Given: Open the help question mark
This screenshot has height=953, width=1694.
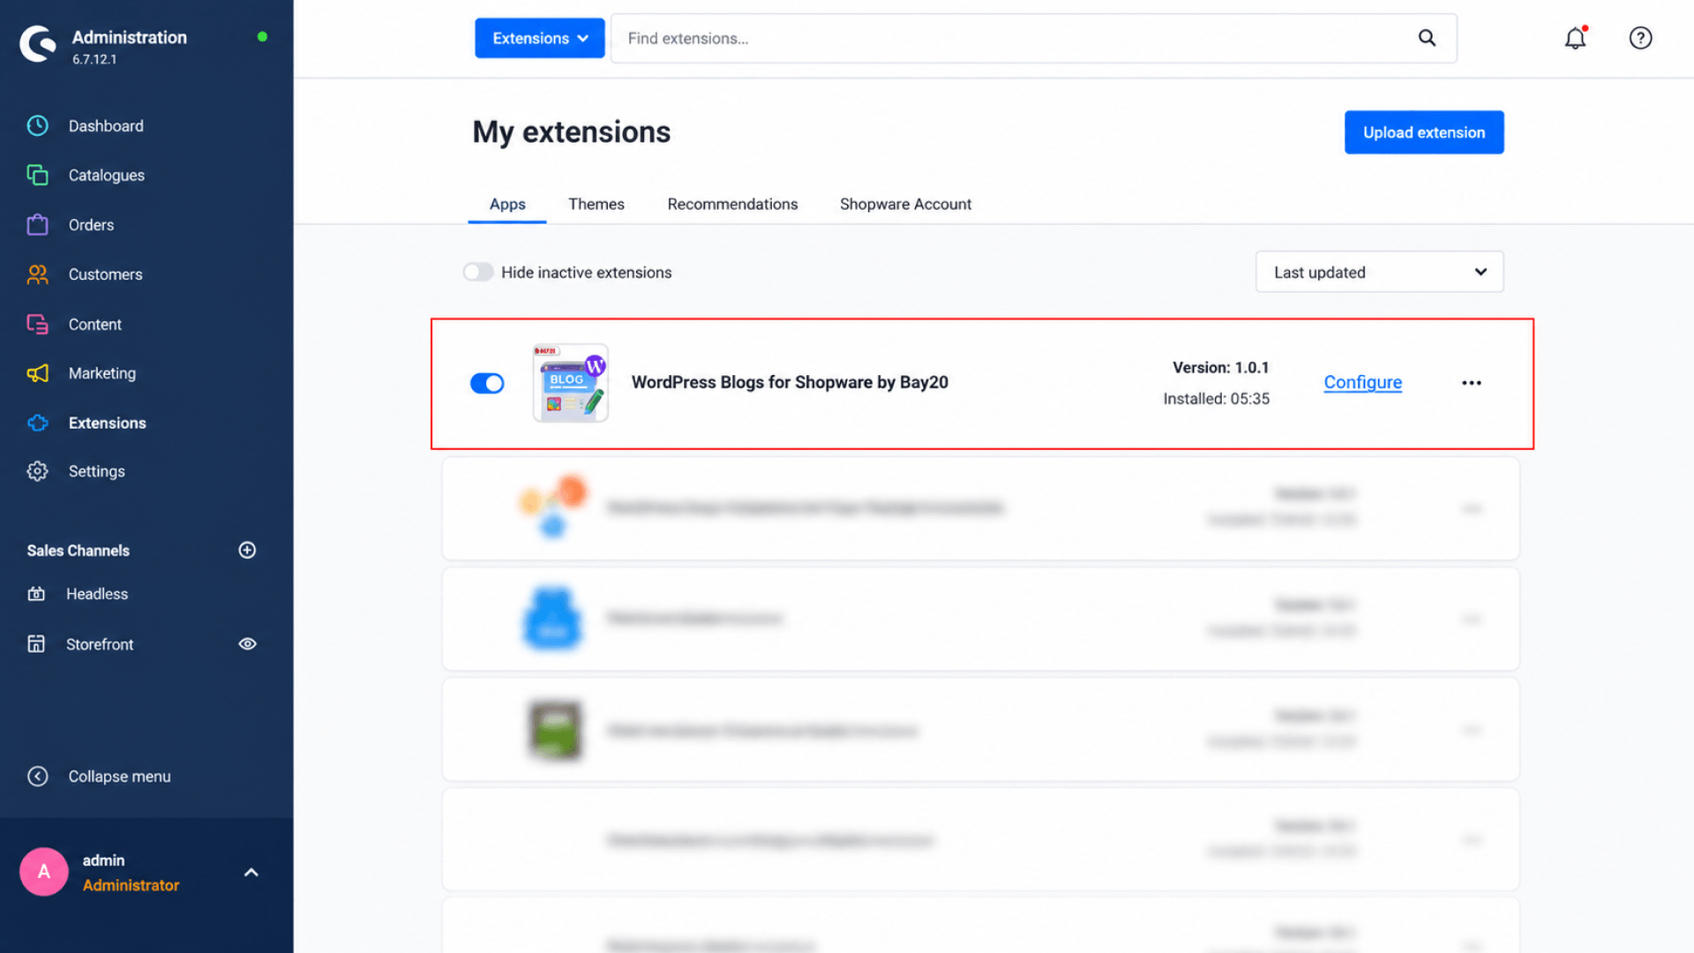Looking at the screenshot, I should coord(1640,38).
